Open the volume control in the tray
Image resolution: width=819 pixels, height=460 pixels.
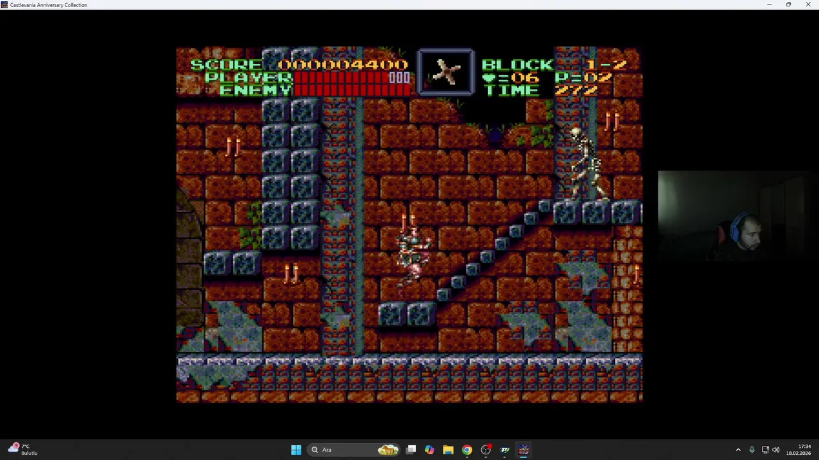coord(776,450)
